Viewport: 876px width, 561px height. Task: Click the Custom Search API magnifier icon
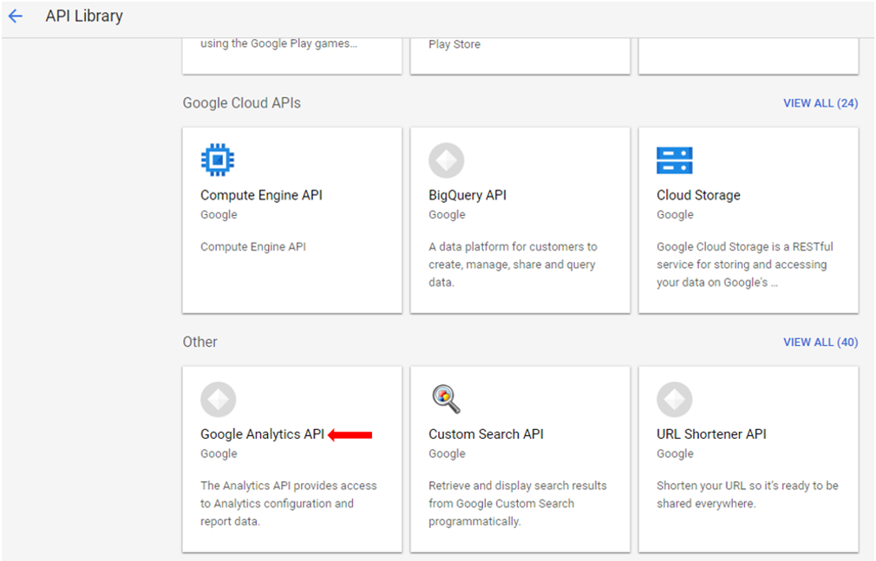pyautogui.click(x=446, y=400)
